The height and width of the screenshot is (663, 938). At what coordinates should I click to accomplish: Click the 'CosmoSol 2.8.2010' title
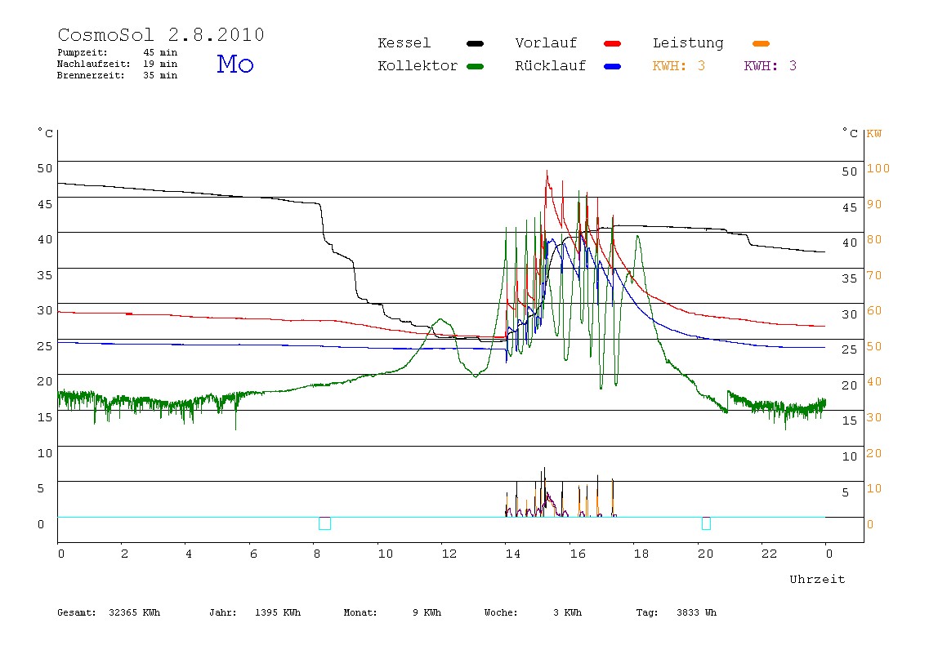pos(161,34)
